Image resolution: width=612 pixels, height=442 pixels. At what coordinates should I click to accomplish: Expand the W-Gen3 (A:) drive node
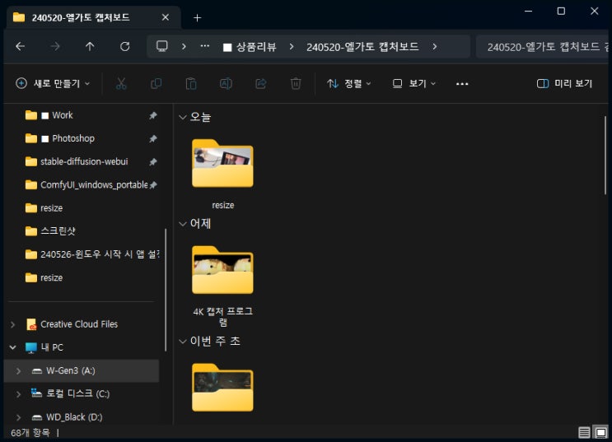pos(18,370)
